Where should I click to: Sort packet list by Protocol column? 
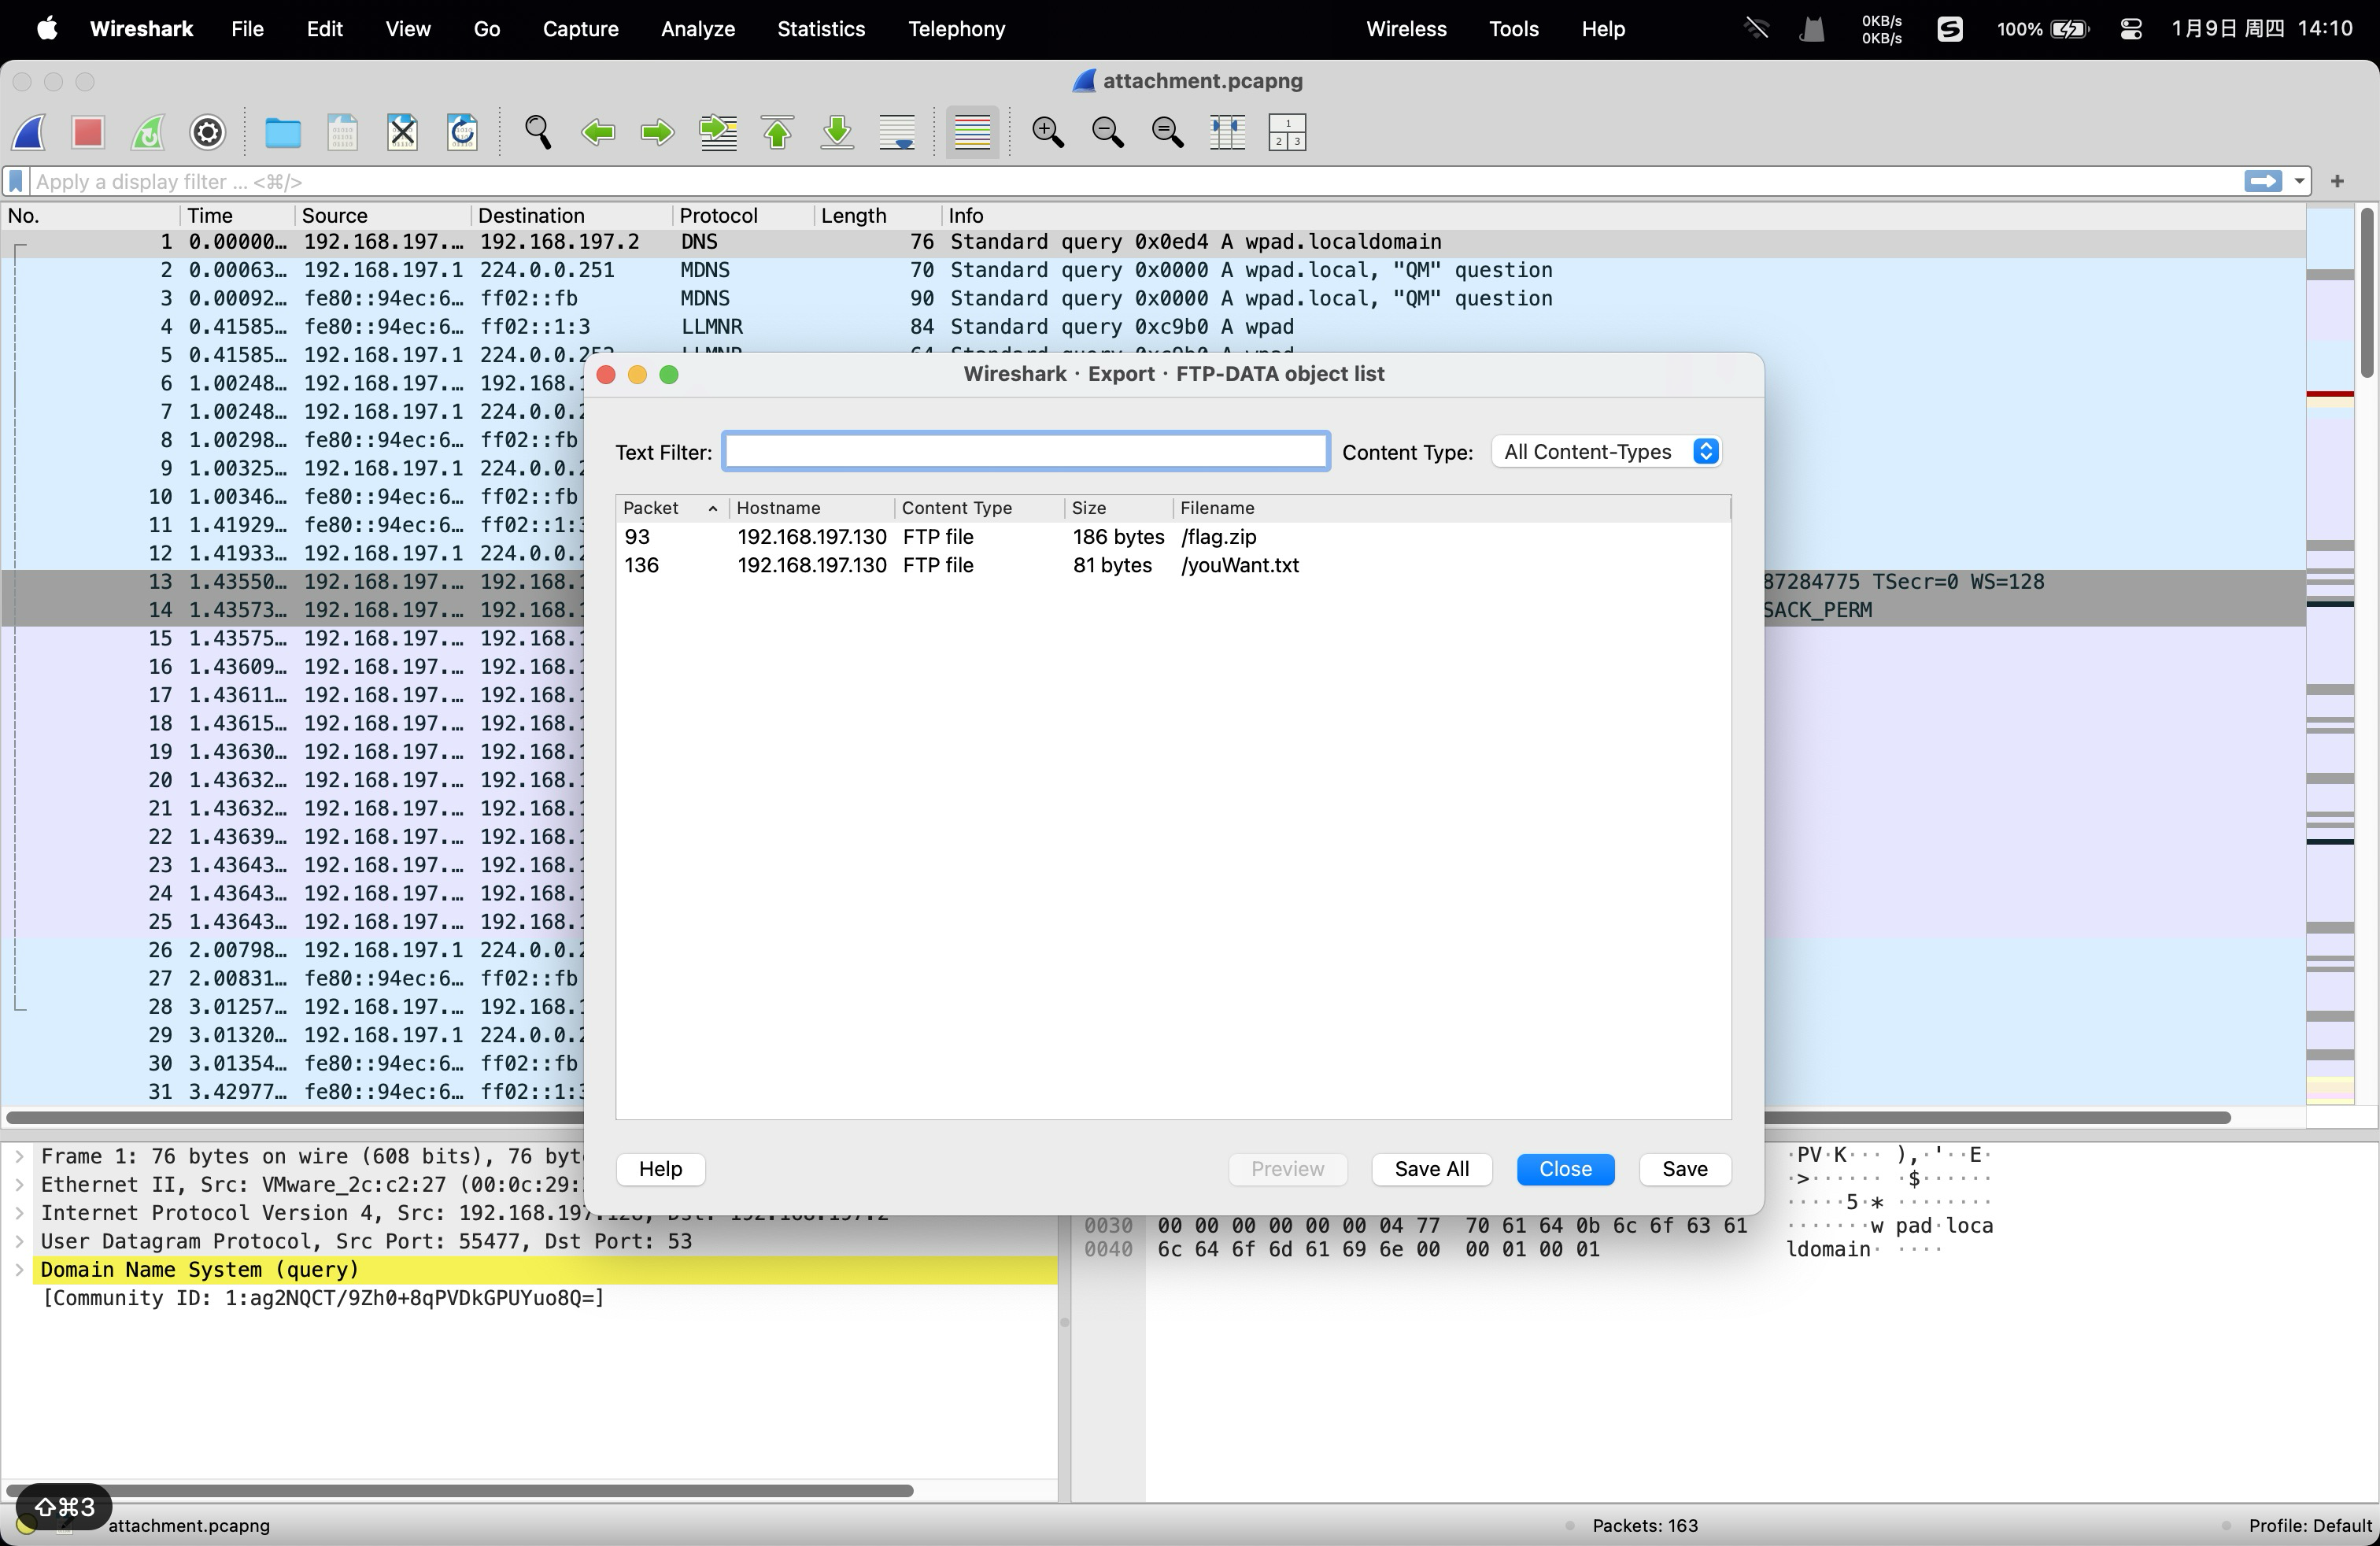[x=742, y=216]
